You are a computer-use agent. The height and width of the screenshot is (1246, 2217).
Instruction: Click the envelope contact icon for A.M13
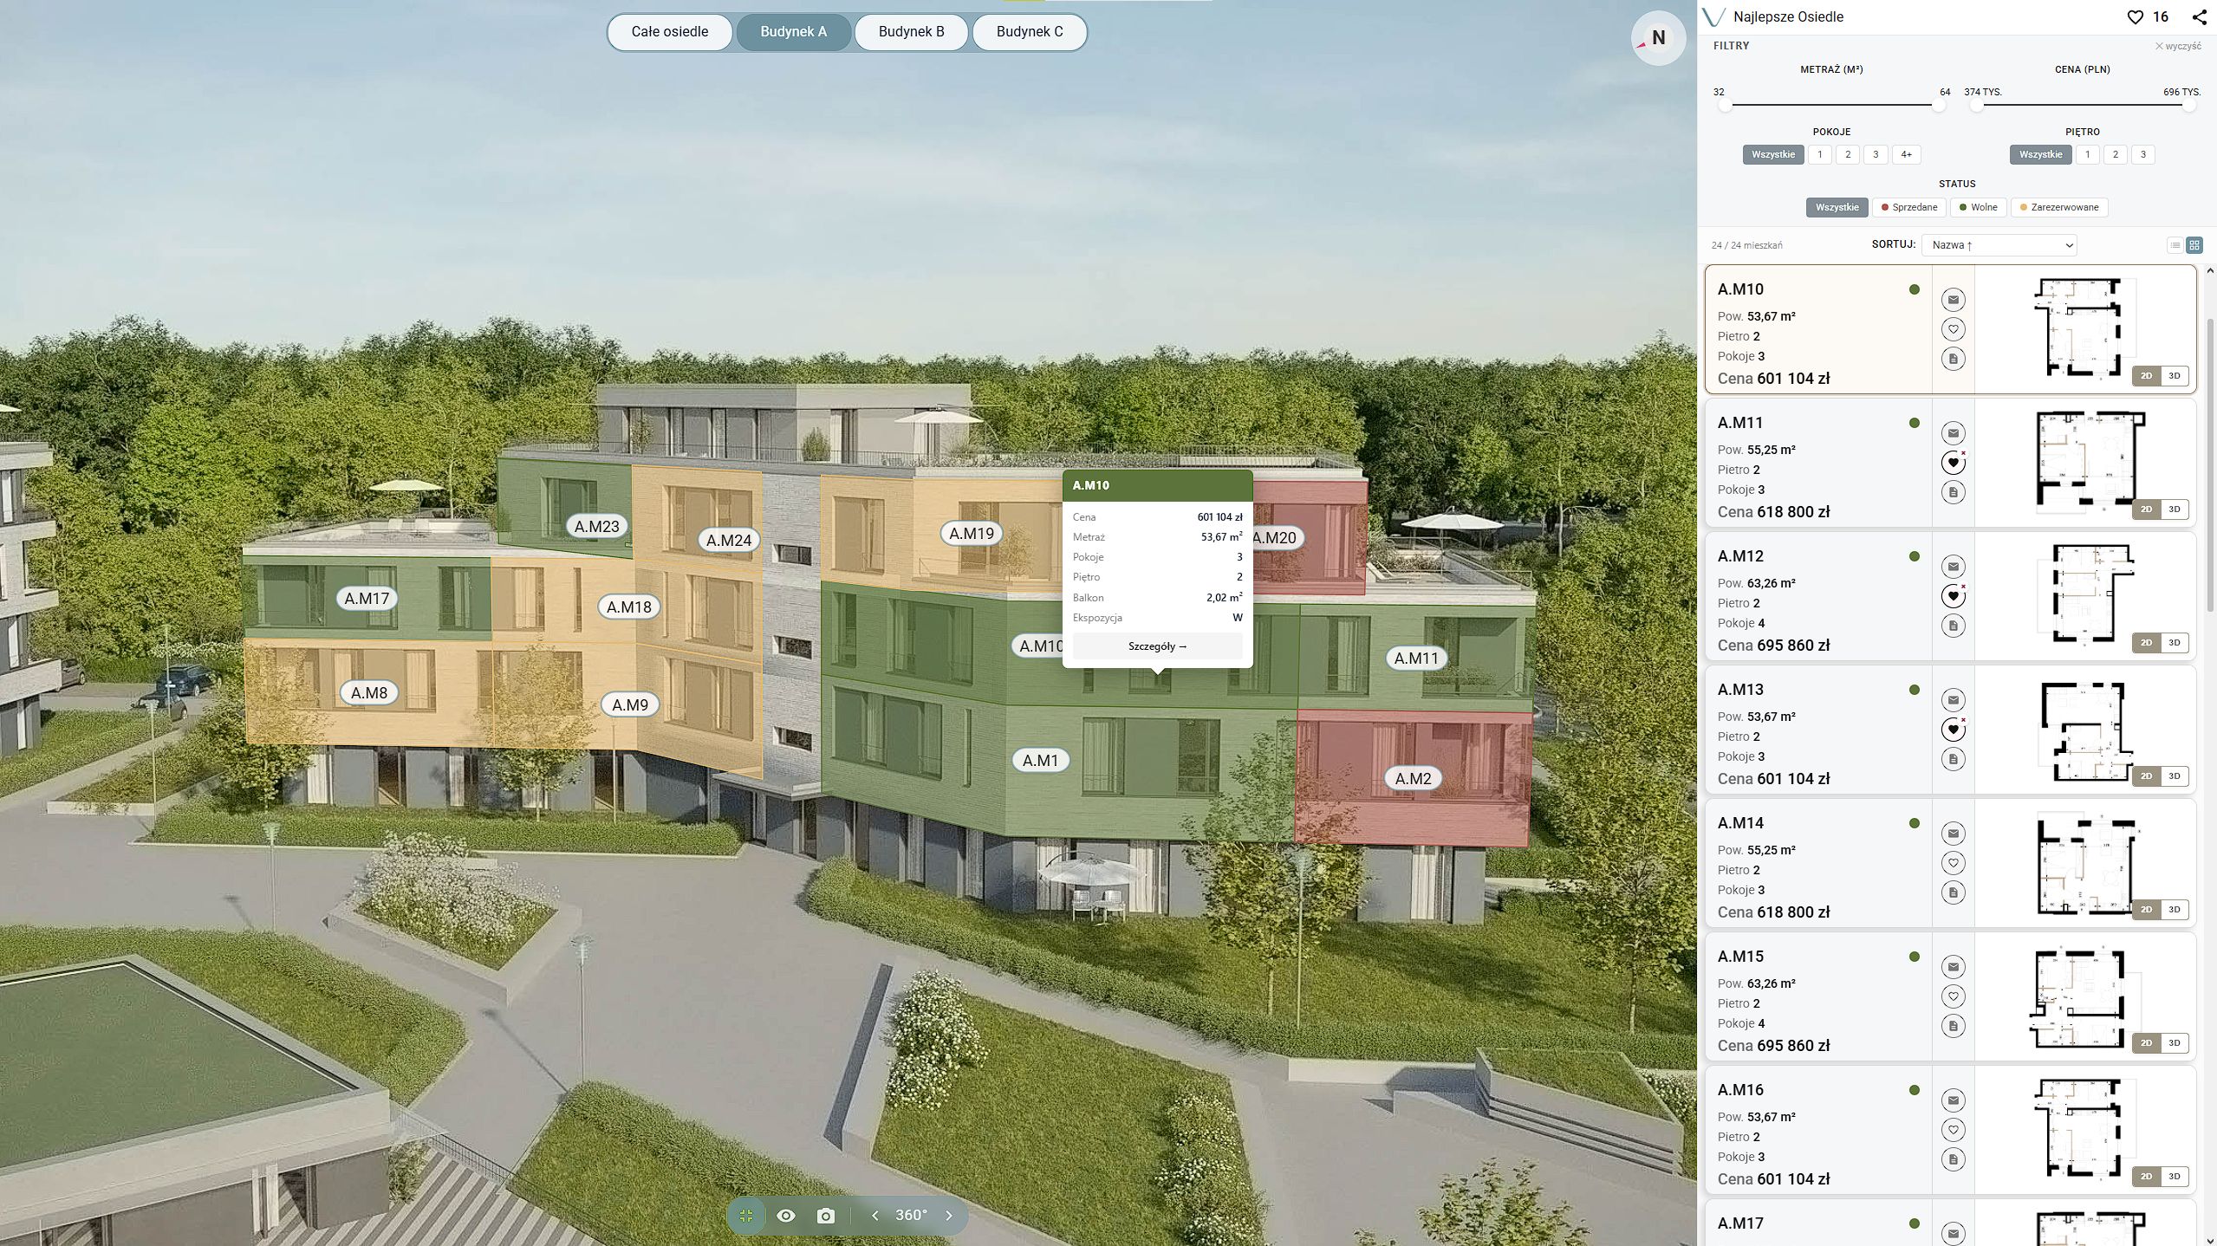pos(1953,700)
